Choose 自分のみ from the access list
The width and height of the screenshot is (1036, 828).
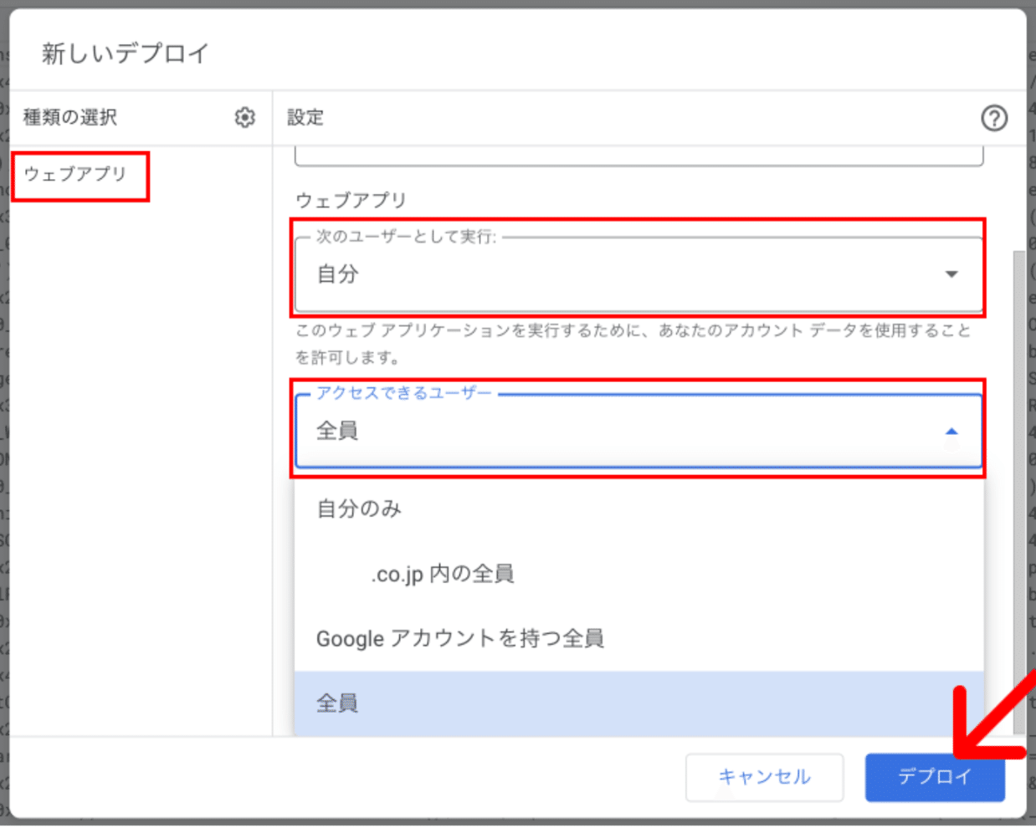(x=359, y=509)
